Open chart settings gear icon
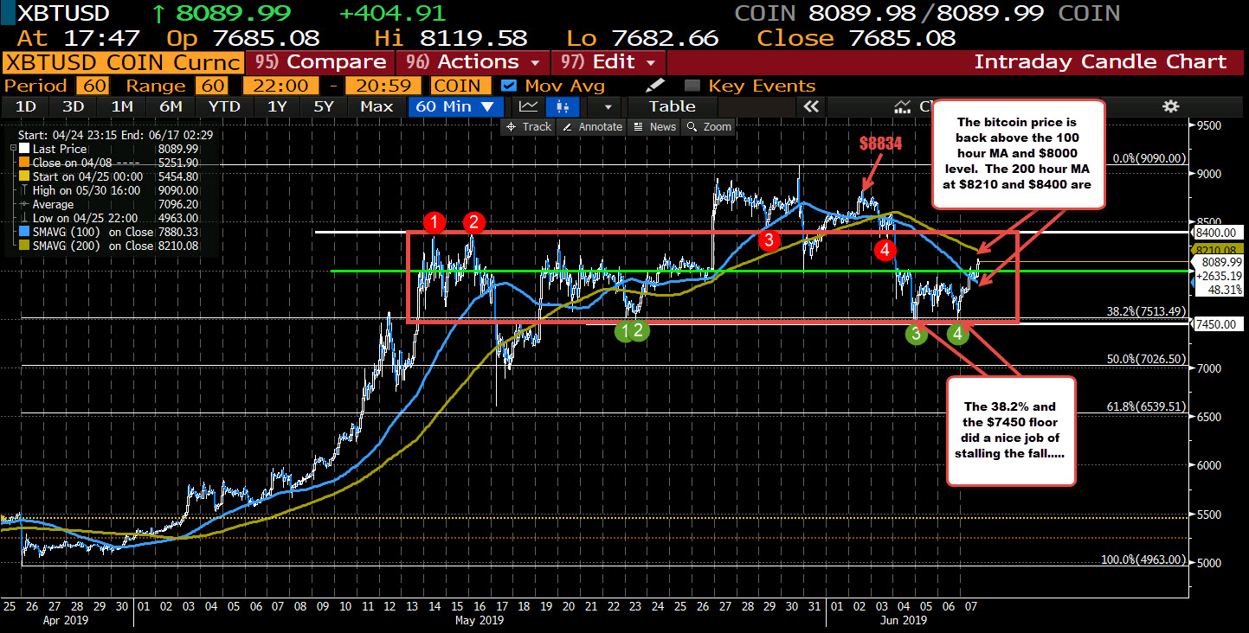Viewport: 1249px width, 633px height. click(1171, 106)
